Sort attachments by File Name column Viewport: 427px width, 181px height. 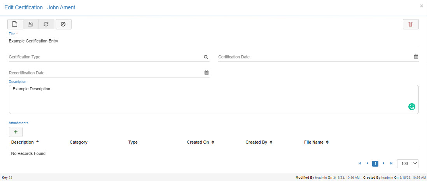pyautogui.click(x=317, y=142)
